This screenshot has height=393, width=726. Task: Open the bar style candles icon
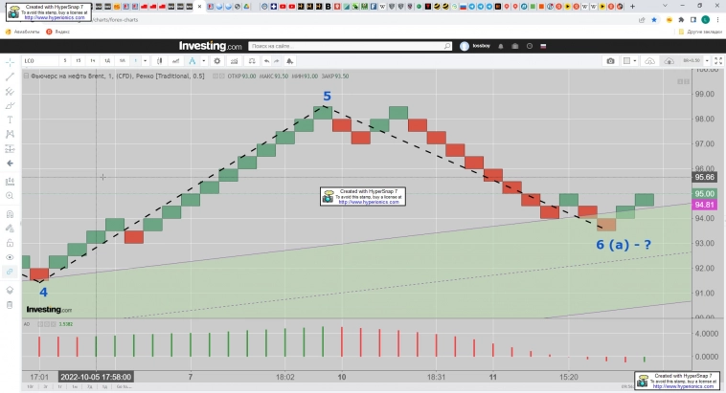click(x=160, y=61)
